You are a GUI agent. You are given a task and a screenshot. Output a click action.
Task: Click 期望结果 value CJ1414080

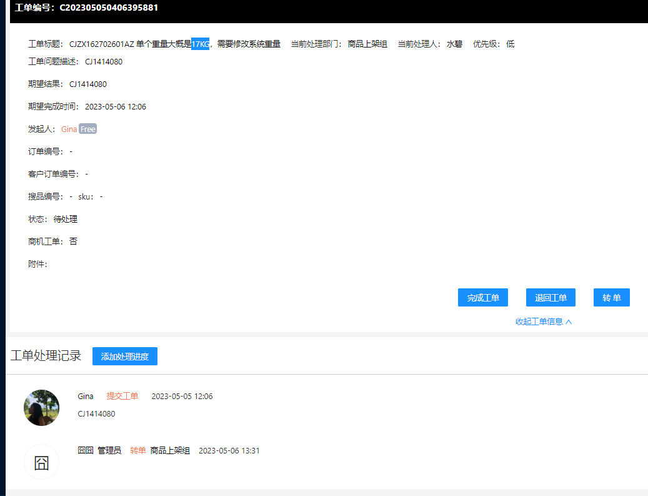tap(88, 84)
